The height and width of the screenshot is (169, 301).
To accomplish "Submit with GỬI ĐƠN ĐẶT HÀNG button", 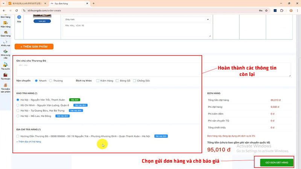I will coord(277,162).
